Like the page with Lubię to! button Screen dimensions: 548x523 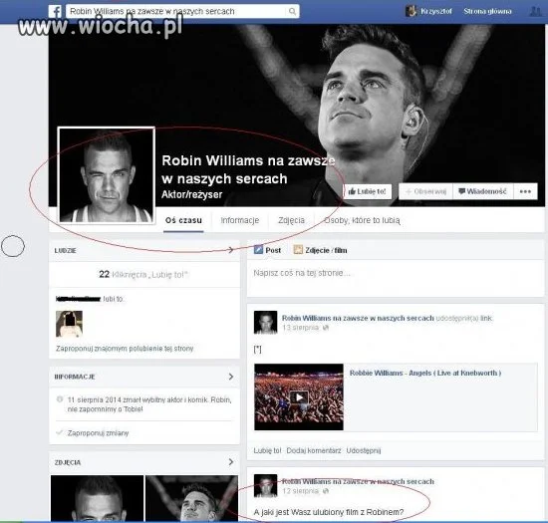click(x=367, y=191)
